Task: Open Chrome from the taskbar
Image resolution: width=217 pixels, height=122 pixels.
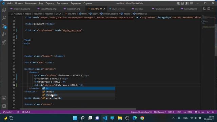Action: coord(142,118)
